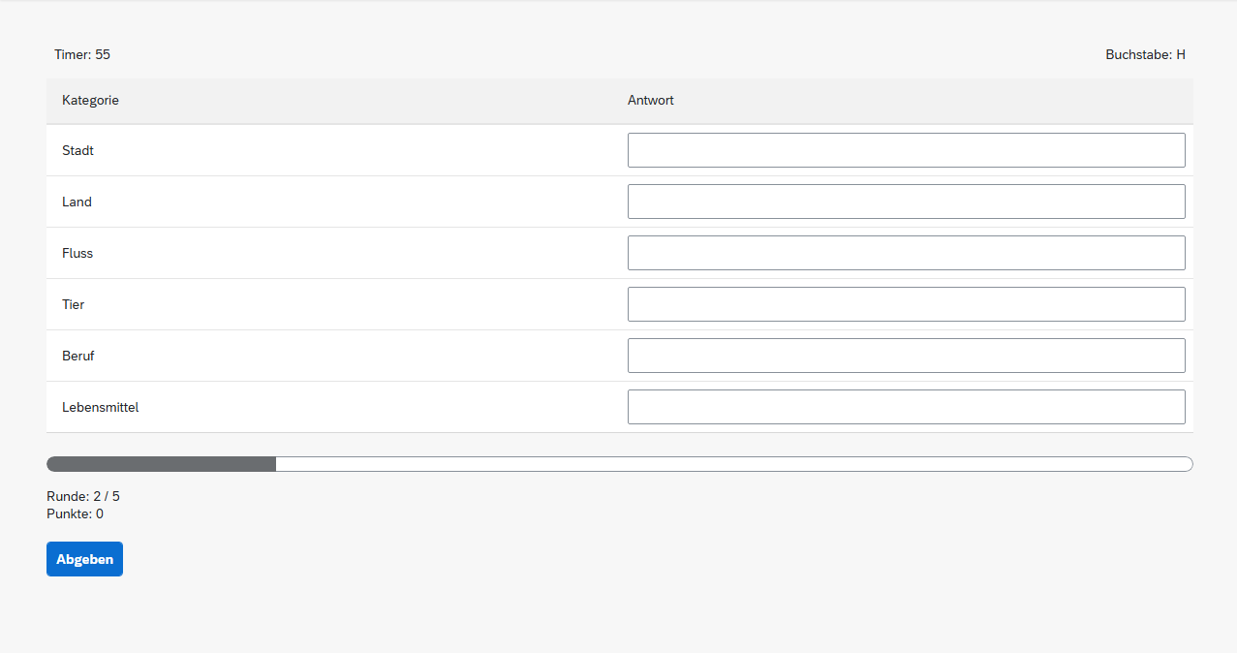Click the Lebensmittel category label
Image resolution: width=1237 pixels, height=653 pixels.
coord(100,408)
